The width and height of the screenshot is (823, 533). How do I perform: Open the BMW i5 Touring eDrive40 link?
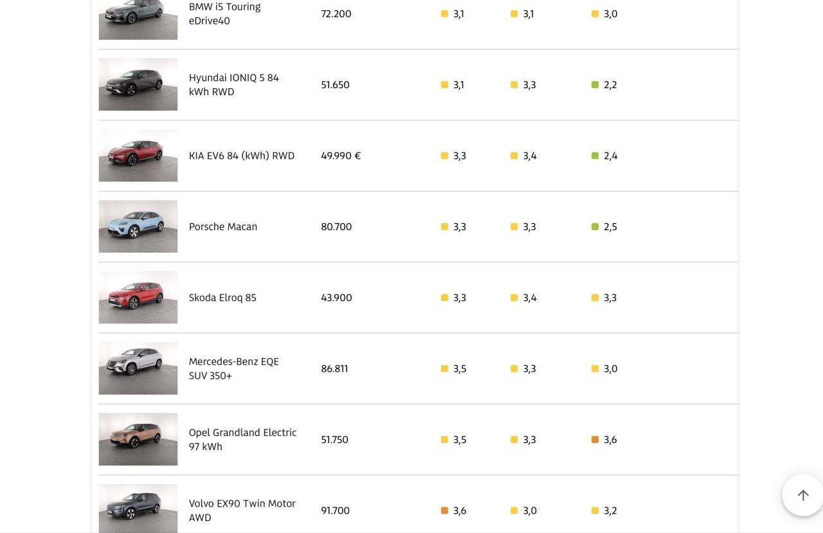224,14
